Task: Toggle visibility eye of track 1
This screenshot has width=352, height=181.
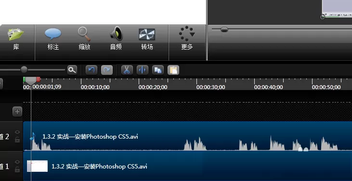Action: 17,162
